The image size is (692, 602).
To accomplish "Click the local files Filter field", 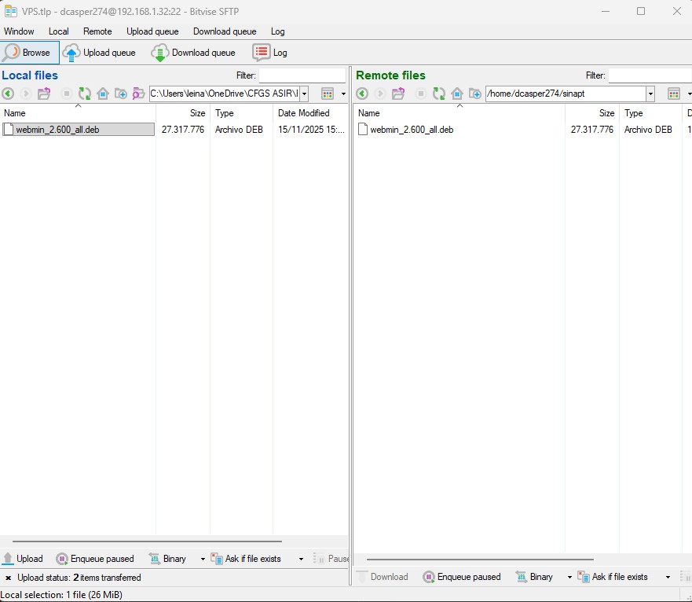I will 302,75.
